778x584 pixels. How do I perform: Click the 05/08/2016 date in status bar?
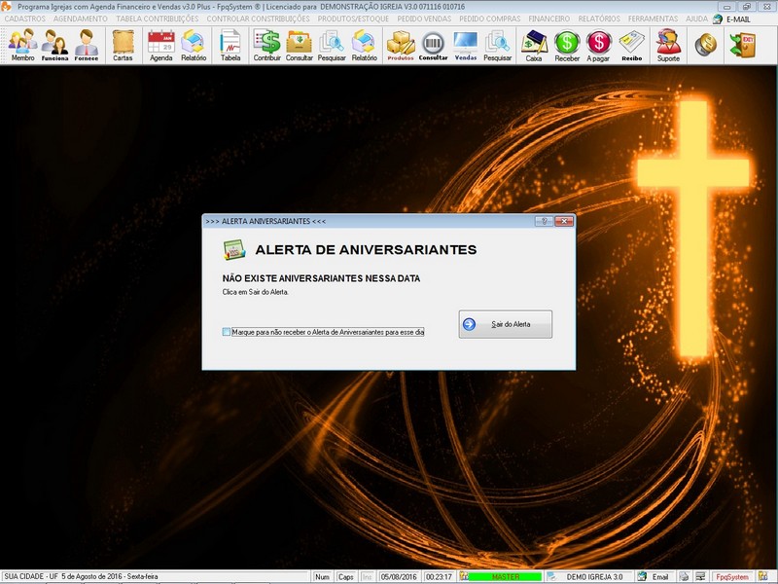point(399,576)
